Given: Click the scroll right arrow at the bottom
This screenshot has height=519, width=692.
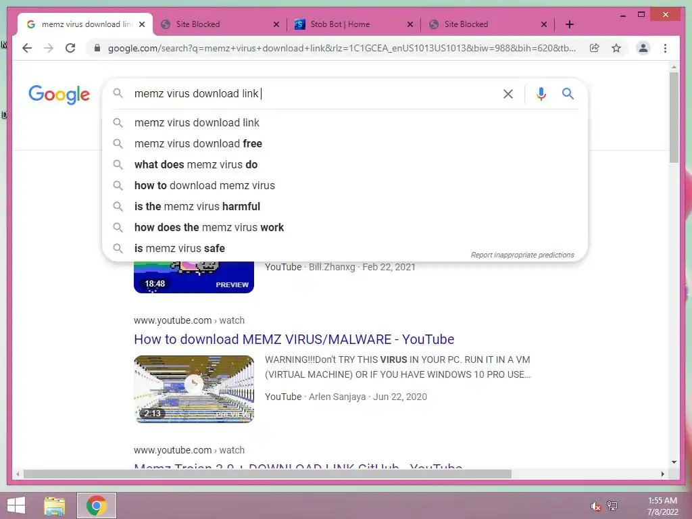Looking at the screenshot, I should pos(662,474).
